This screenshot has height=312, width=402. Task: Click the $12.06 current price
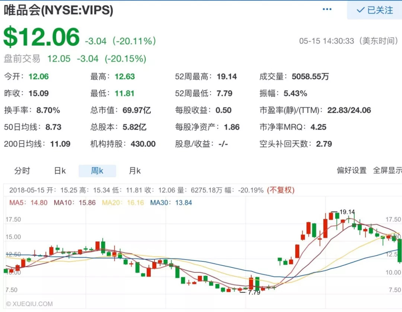tap(42, 36)
